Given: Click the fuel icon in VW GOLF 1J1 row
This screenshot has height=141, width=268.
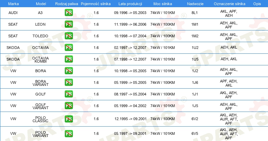Looking at the screenshot, I should (x=69, y=94).
